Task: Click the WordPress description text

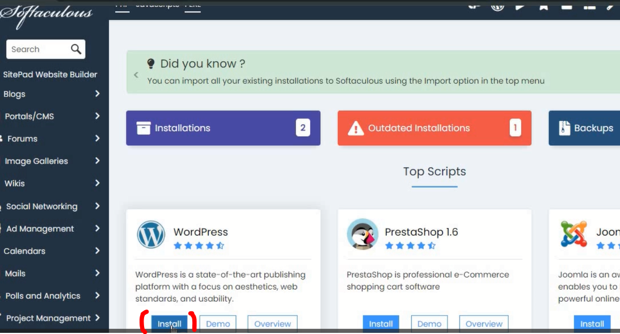Action: point(221,286)
